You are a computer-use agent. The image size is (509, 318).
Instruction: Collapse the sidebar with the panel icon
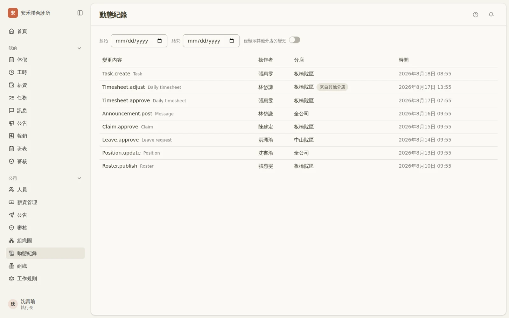pyautogui.click(x=80, y=13)
